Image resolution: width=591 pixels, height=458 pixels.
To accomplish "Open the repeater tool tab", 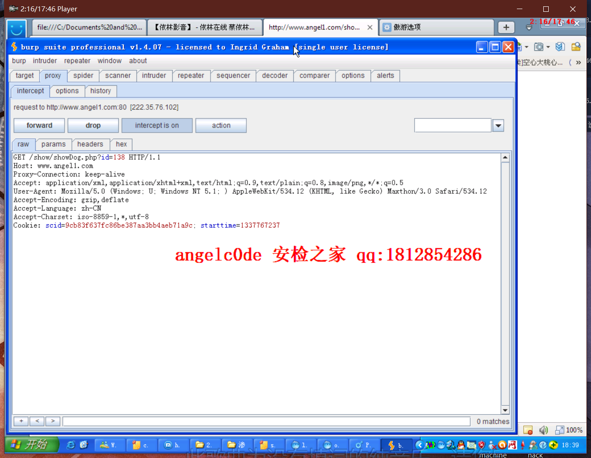I will [191, 76].
